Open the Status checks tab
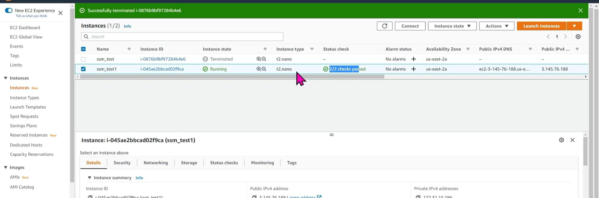Screen dimensions: 599x198 (x=224, y=163)
